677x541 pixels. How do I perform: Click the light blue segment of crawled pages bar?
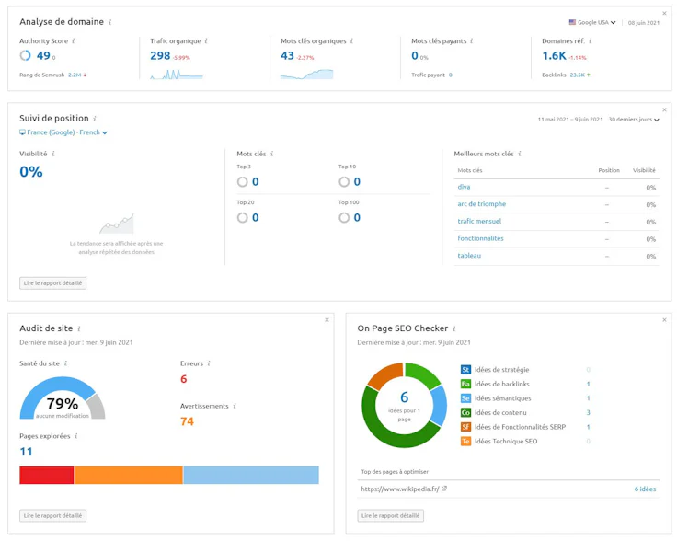pyautogui.click(x=251, y=475)
